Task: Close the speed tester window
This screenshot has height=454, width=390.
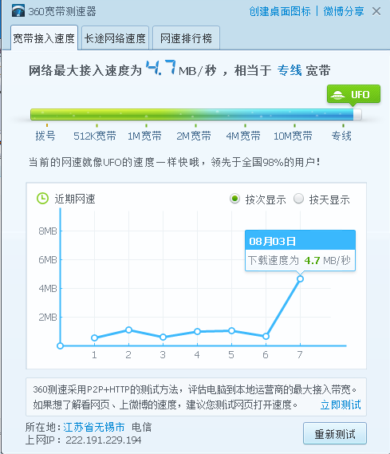Action: click(x=376, y=12)
